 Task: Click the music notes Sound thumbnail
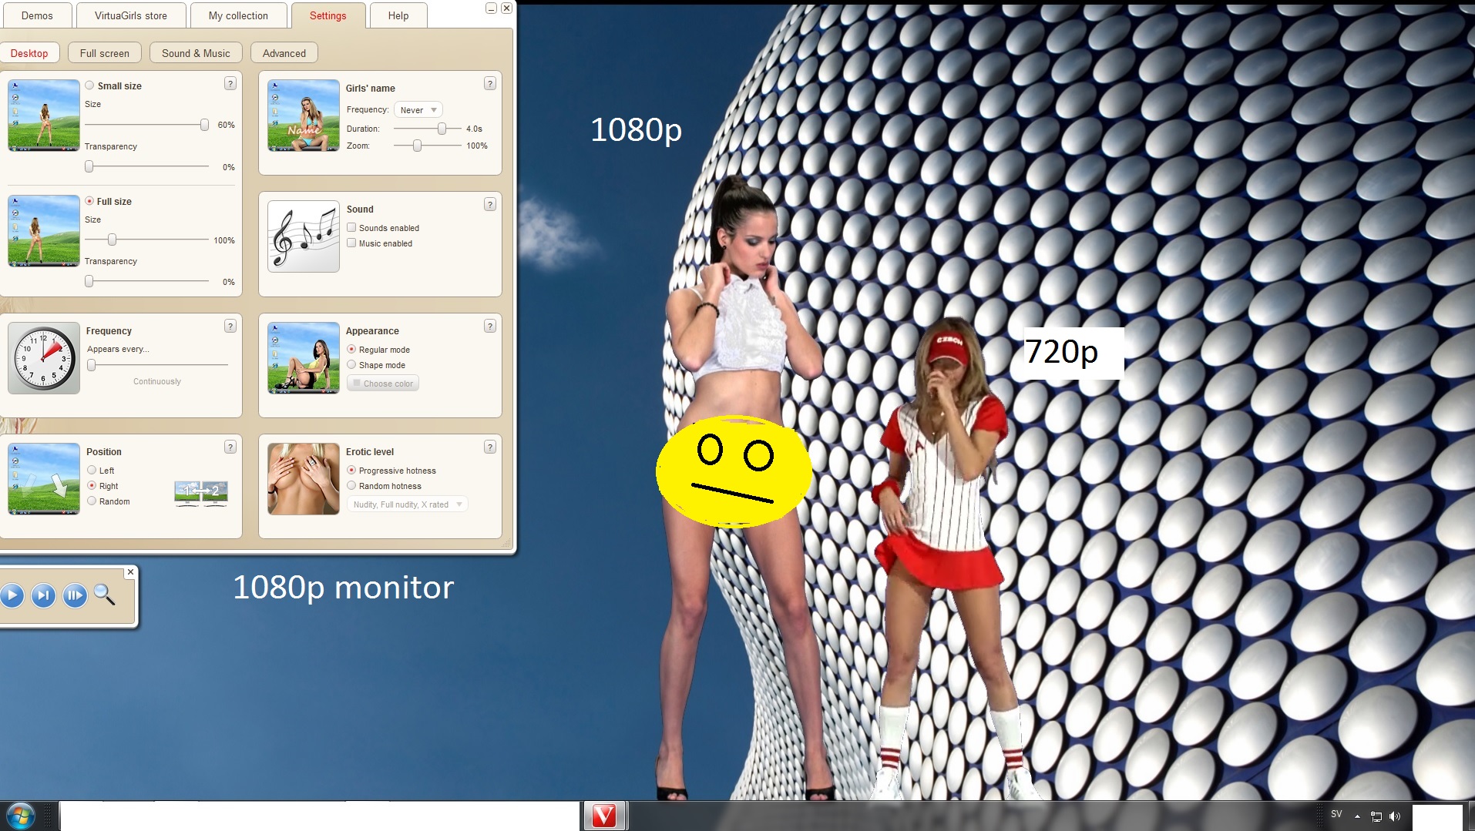coord(304,236)
